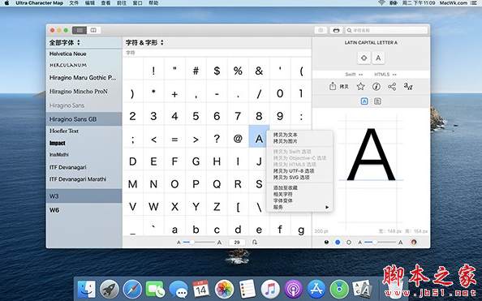Focus the character name search field
Image resolution: width=482 pixels, height=301 pixels.
click(x=386, y=30)
